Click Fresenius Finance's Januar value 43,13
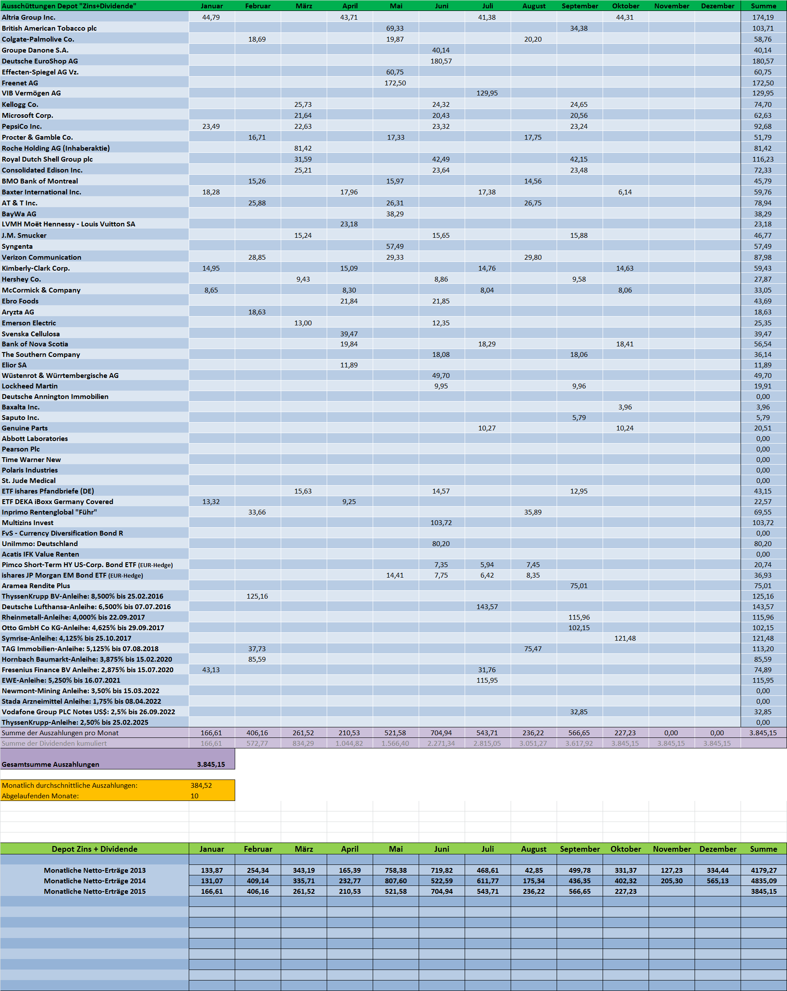The height and width of the screenshot is (991, 787). pos(211,670)
